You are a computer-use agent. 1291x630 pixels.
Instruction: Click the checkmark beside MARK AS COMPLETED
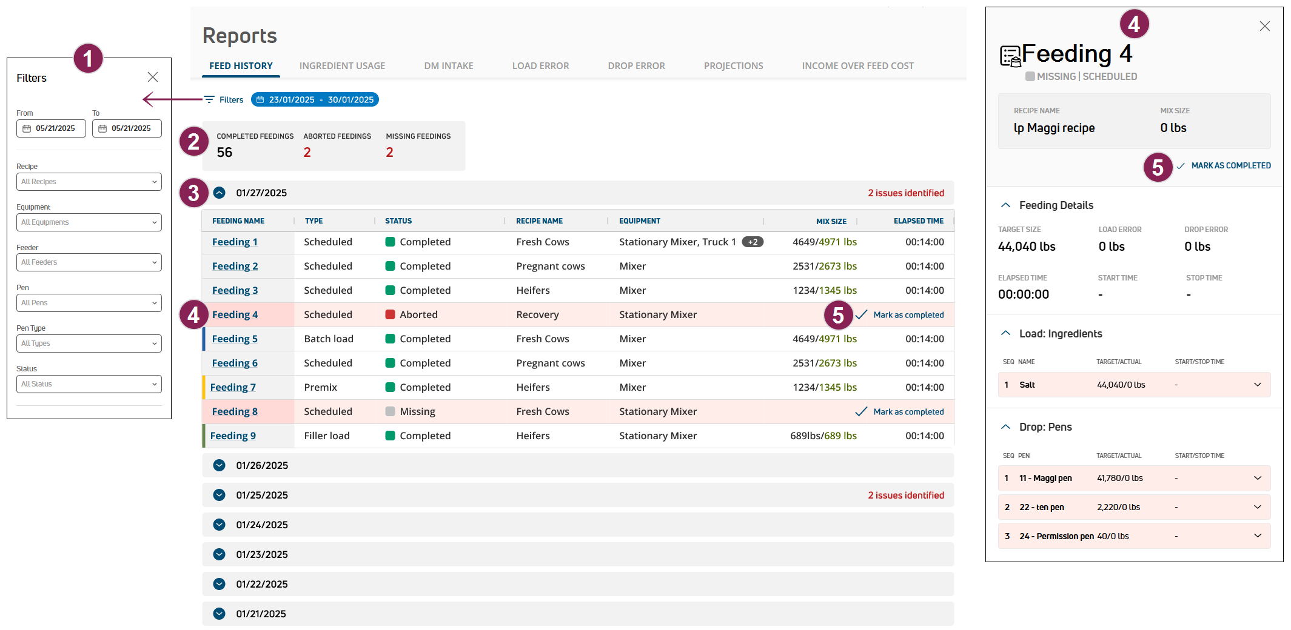(1181, 166)
